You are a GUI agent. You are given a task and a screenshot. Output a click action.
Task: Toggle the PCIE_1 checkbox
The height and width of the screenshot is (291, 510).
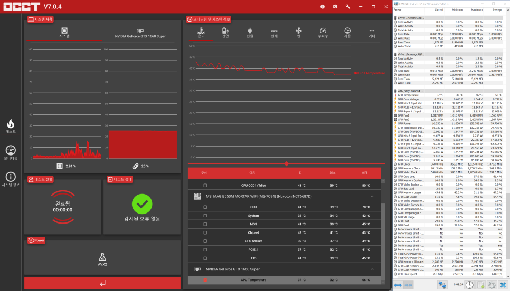click(x=205, y=250)
